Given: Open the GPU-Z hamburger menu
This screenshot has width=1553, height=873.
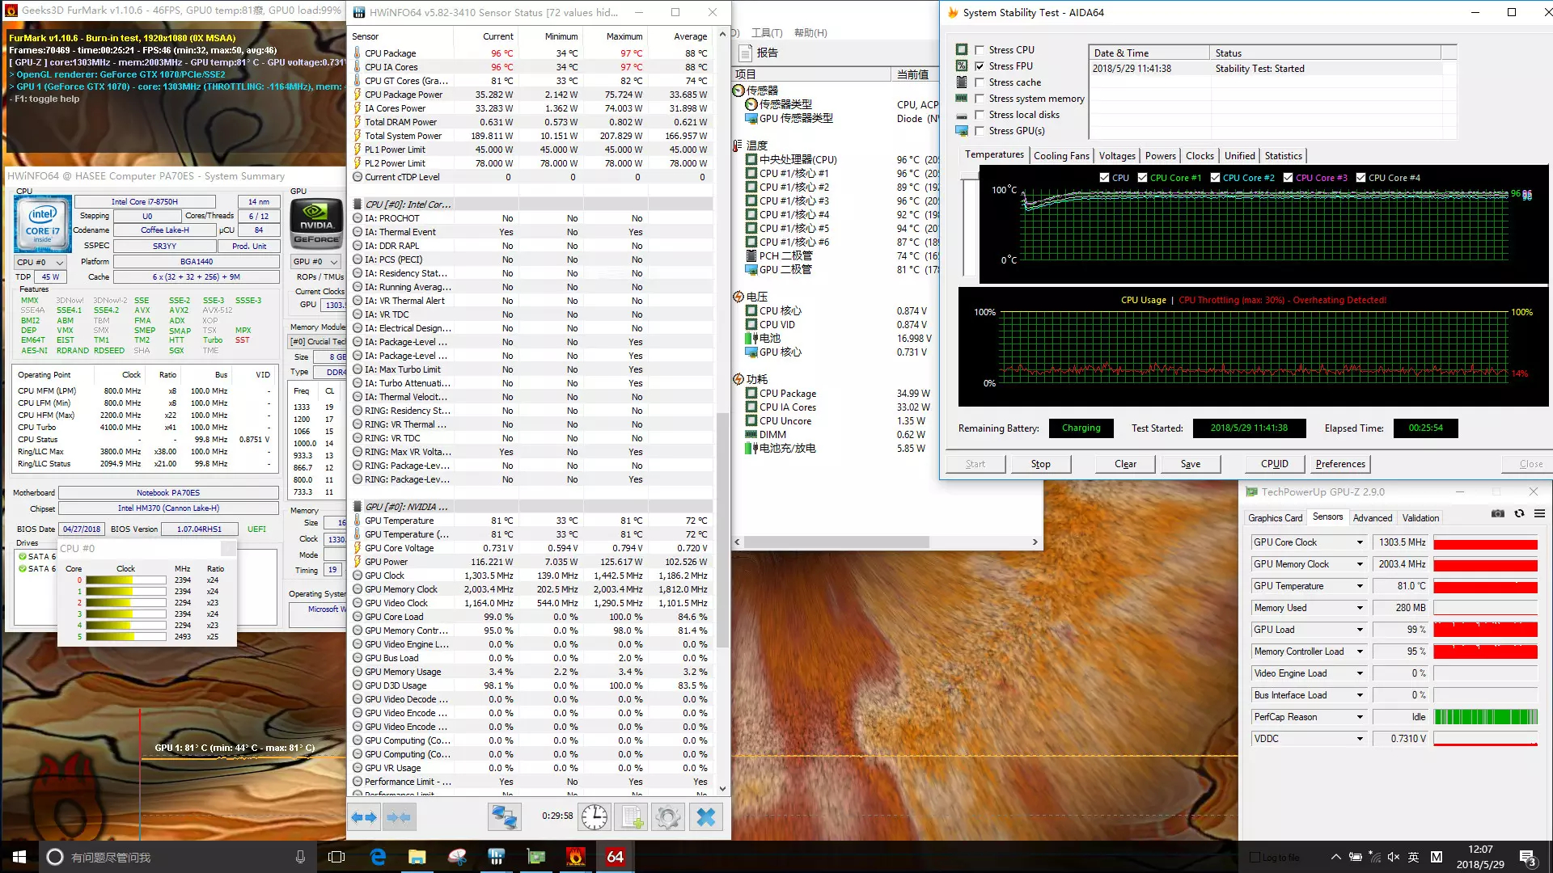Looking at the screenshot, I should pos(1539,514).
